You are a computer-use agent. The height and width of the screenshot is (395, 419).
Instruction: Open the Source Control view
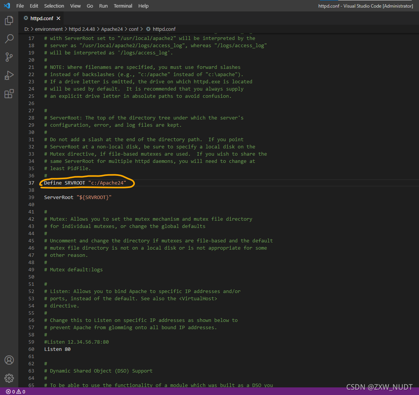(x=9, y=57)
